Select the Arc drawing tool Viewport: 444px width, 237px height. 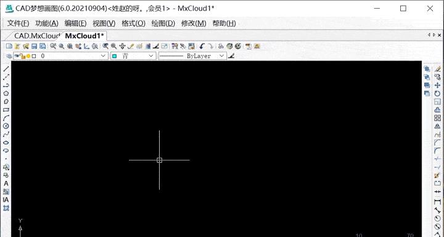[6, 118]
